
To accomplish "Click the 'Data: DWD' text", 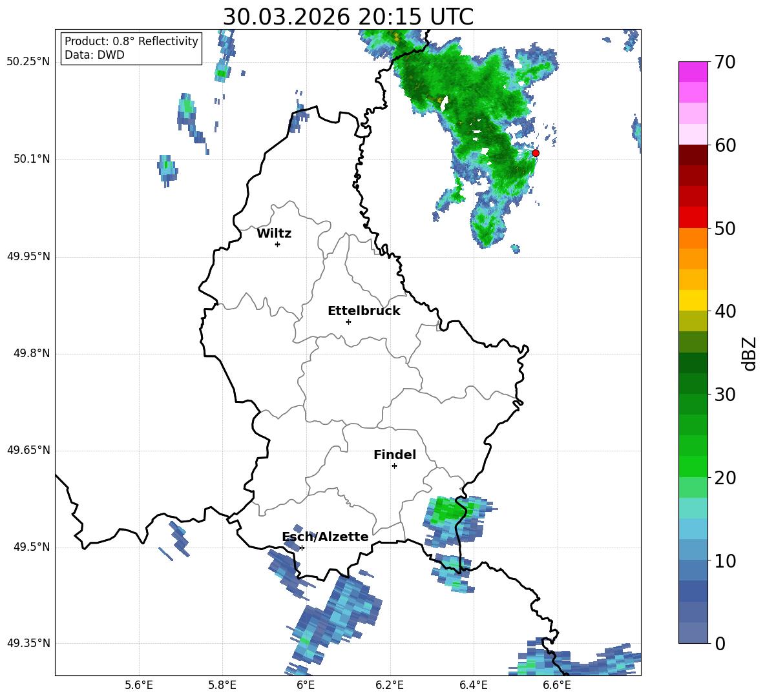I will click(94, 55).
